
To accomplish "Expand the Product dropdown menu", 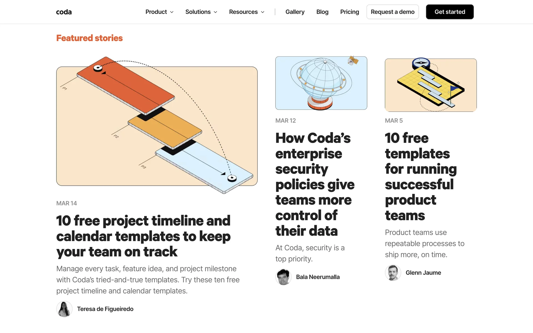I will coord(159,12).
